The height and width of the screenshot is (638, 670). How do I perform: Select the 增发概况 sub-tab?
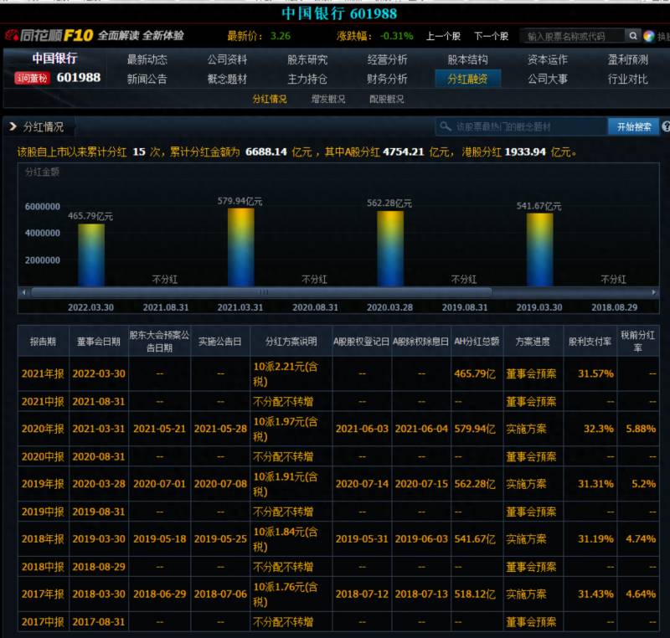pyautogui.click(x=328, y=99)
